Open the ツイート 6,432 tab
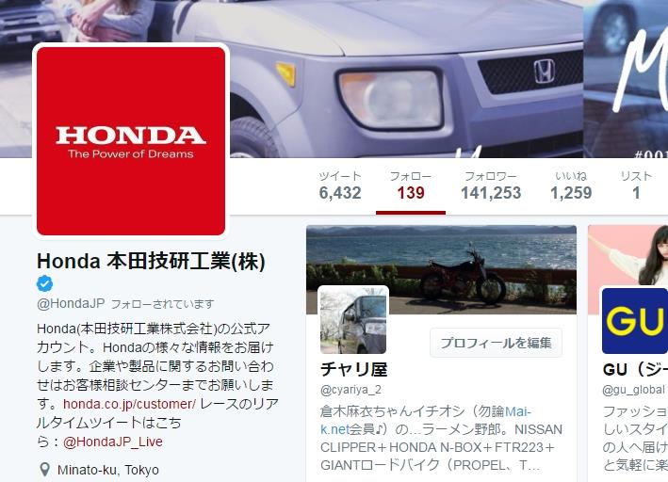668x482 pixels. [x=340, y=185]
